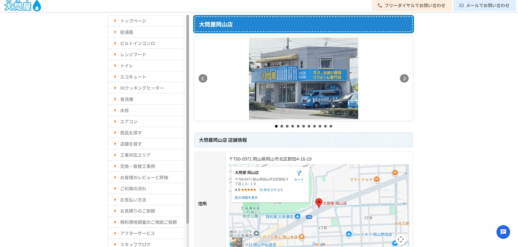Click メールでお問い合わせ button
The image size is (518, 247).
pos(484,5)
